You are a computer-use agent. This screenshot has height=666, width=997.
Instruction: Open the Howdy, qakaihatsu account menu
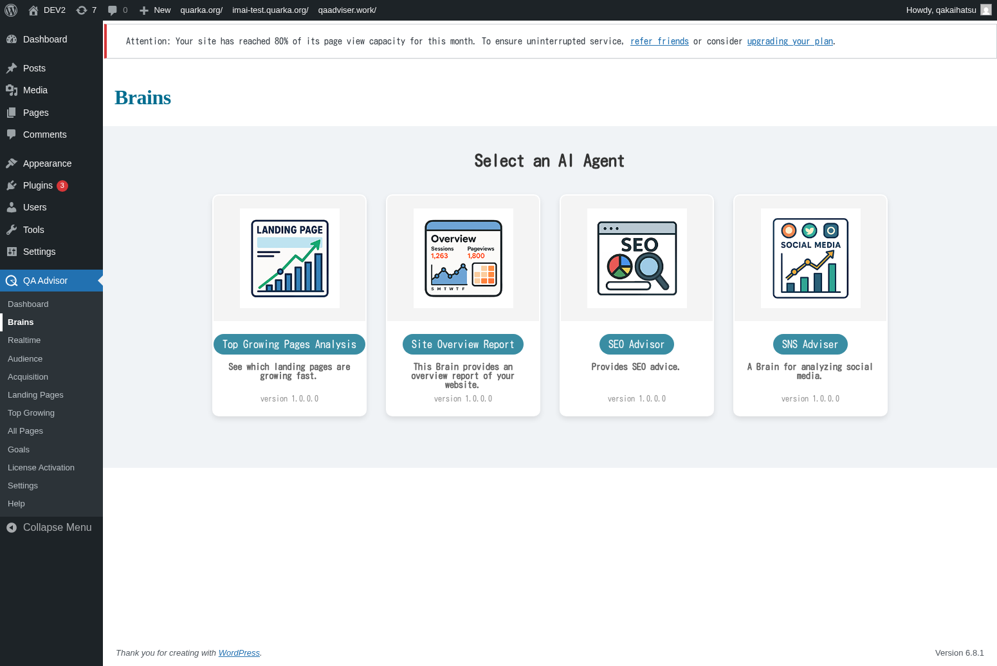click(x=940, y=10)
